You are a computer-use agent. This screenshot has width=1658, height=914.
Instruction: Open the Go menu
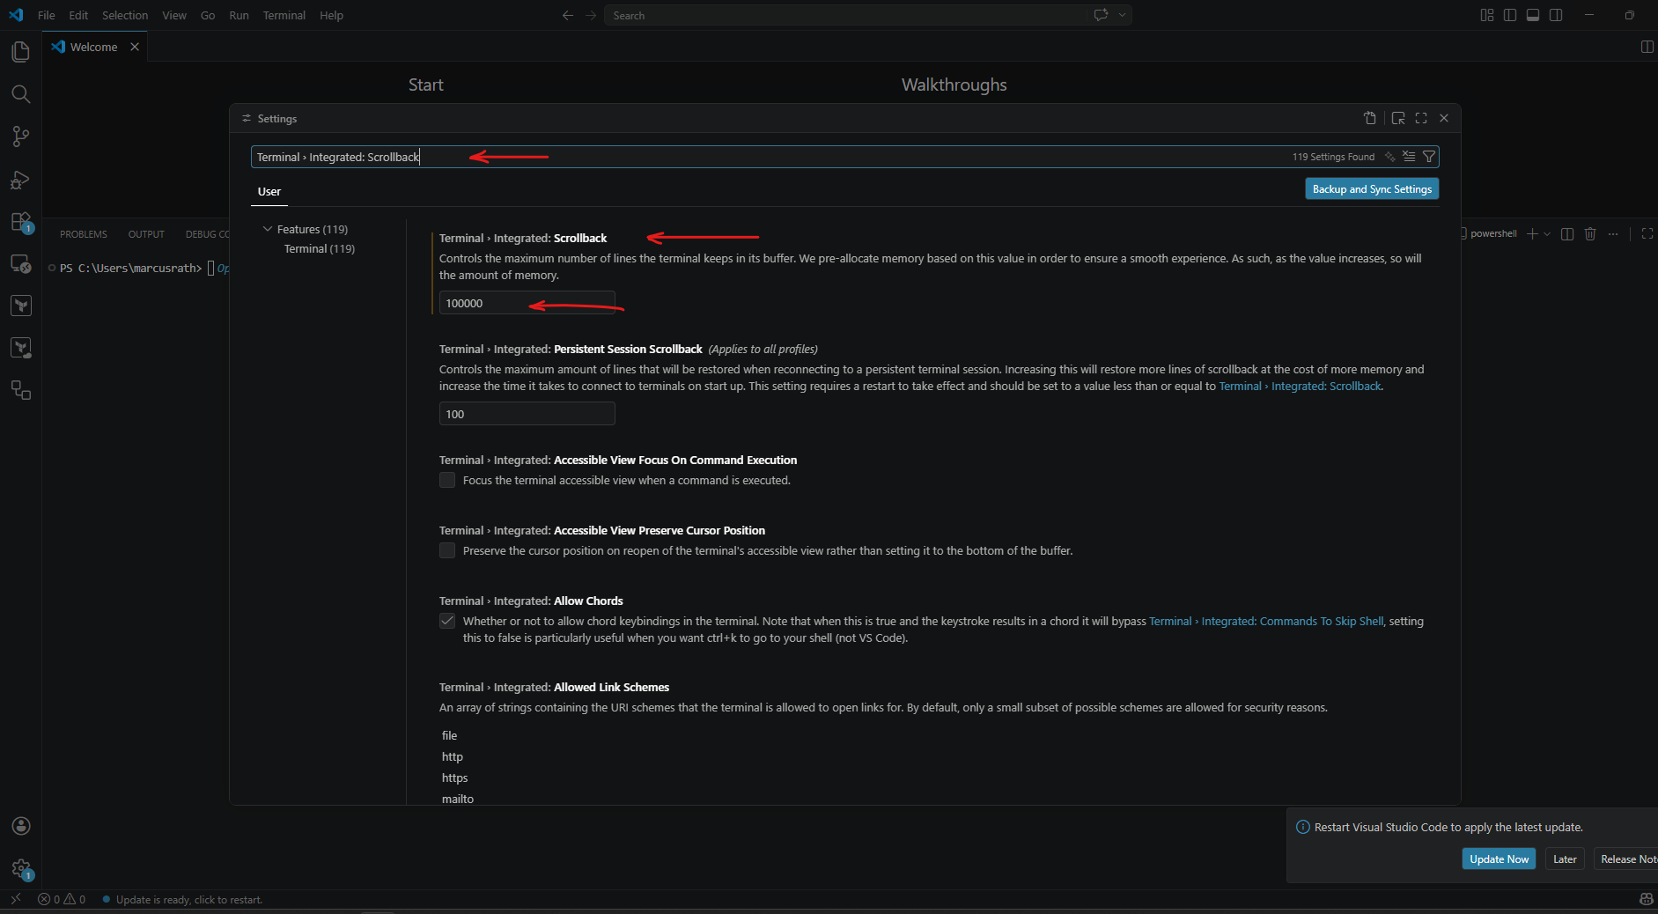point(208,15)
